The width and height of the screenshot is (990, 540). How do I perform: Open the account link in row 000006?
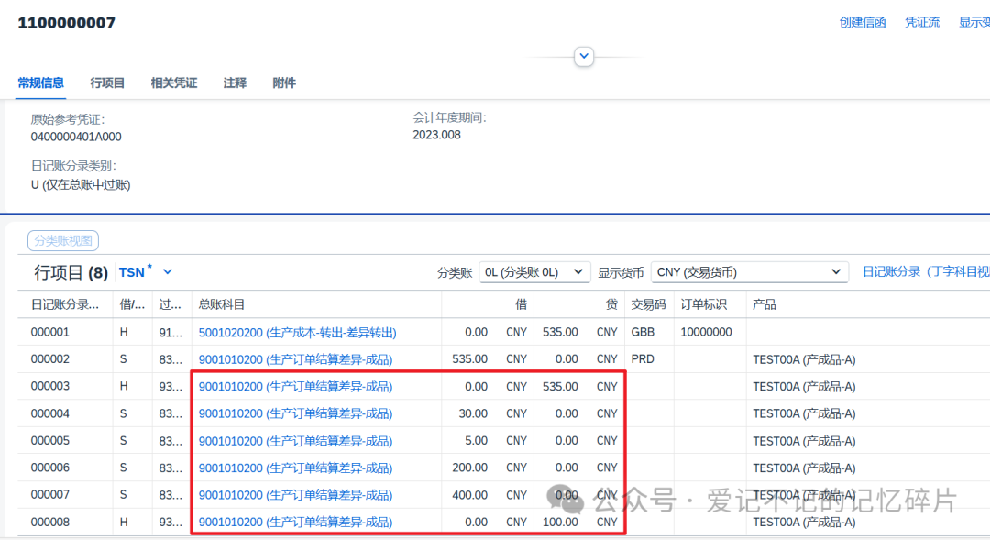(x=295, y=468)
